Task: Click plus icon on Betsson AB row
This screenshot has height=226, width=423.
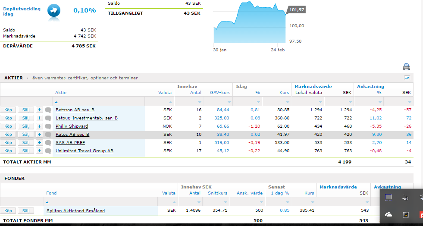Action: point(39,110)
